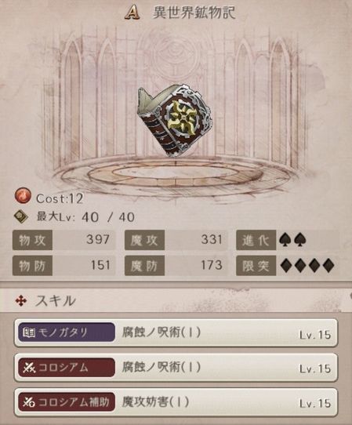This screenshot has height=425, width=352.
Task: Tap the last diamond in 限突 row
Action: [x=328, y=266]
